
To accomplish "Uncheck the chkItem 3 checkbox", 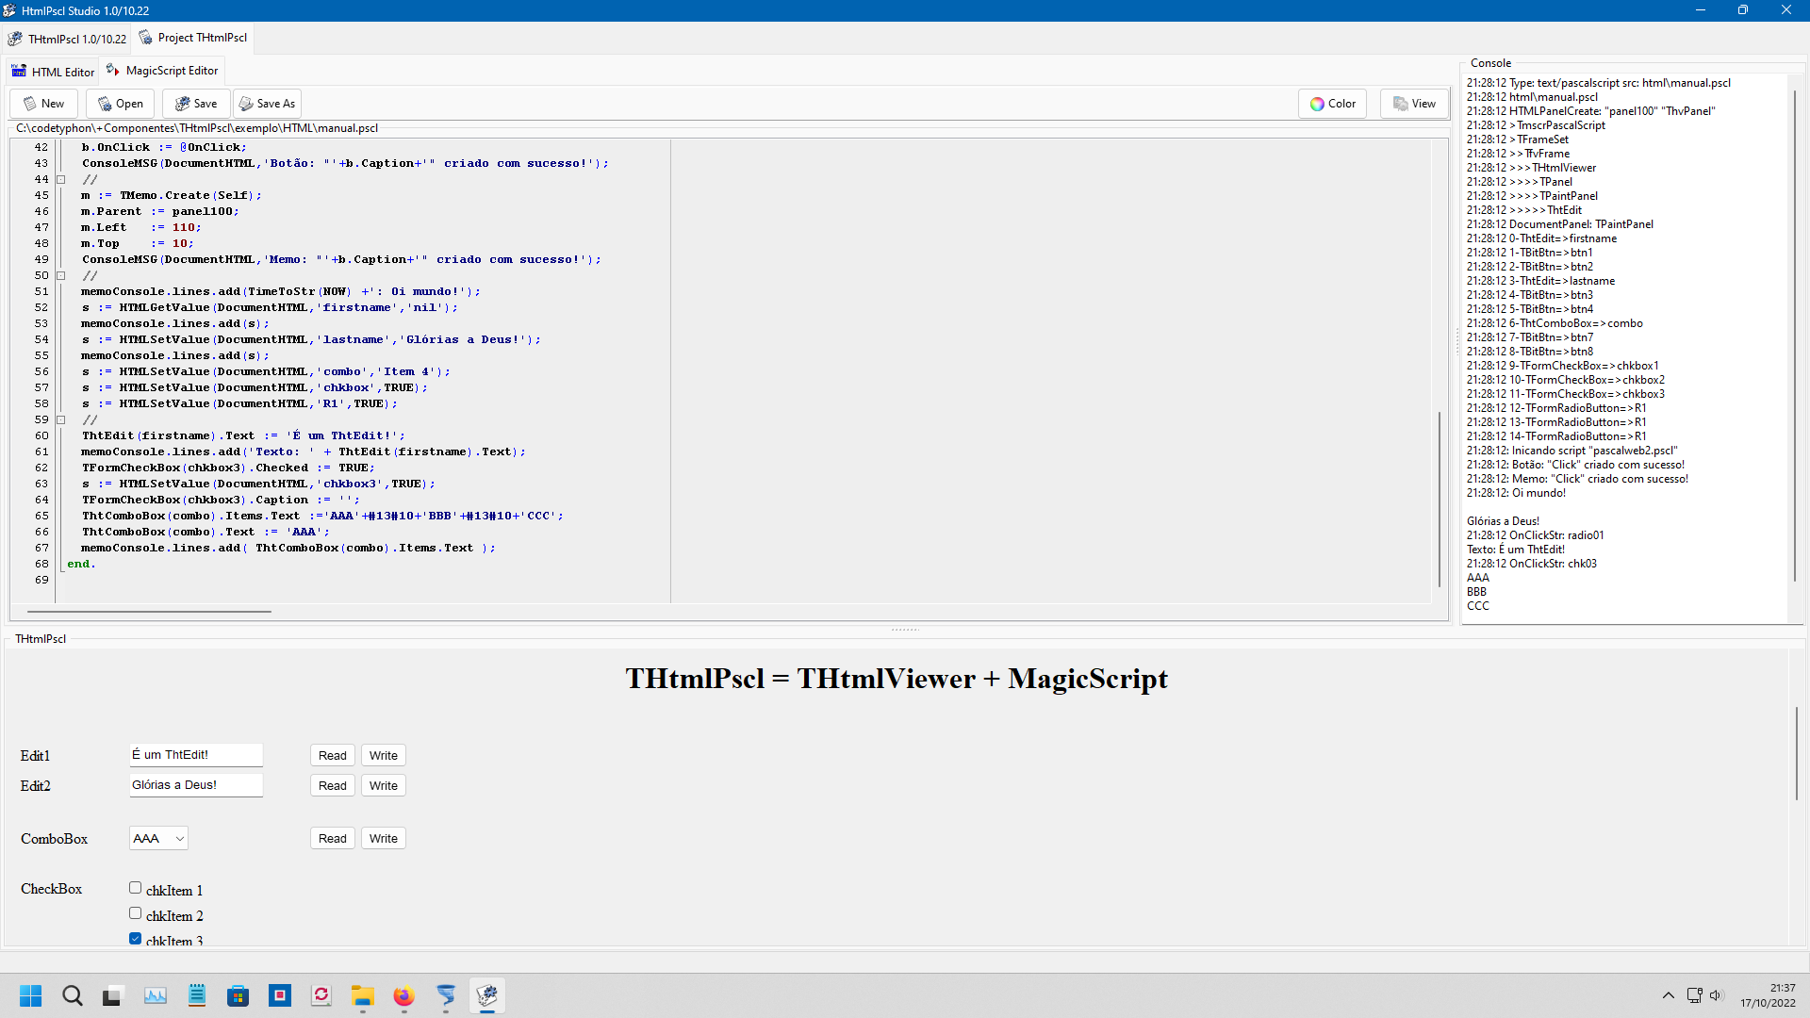I will tap(136, 939).
